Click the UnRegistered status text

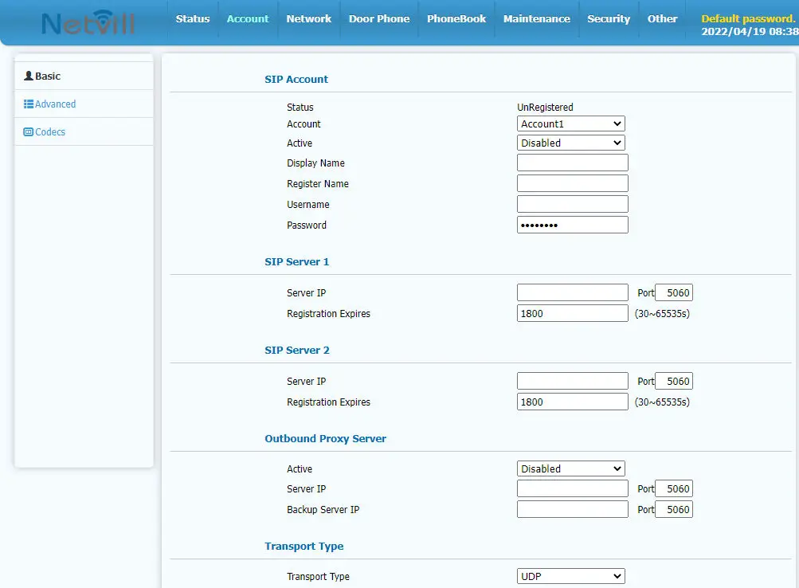tap(545, 108)
